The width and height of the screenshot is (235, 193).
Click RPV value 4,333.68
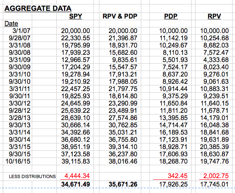pyautogui.click(x=216, y=60)
